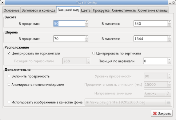
Task: Check Использовать изображение в качестве фона
Action: point(9,102)
